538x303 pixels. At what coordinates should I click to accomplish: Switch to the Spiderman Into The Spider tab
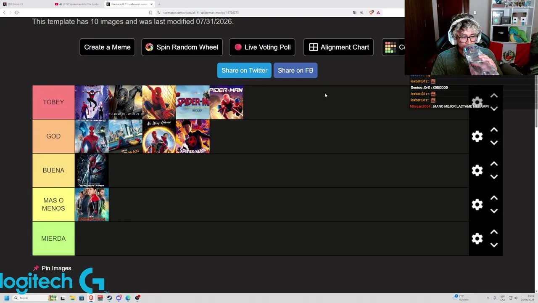78,4
